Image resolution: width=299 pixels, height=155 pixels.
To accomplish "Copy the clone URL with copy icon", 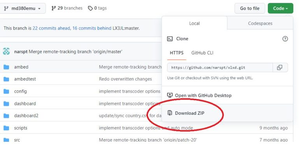I will (x=280, y=68).
